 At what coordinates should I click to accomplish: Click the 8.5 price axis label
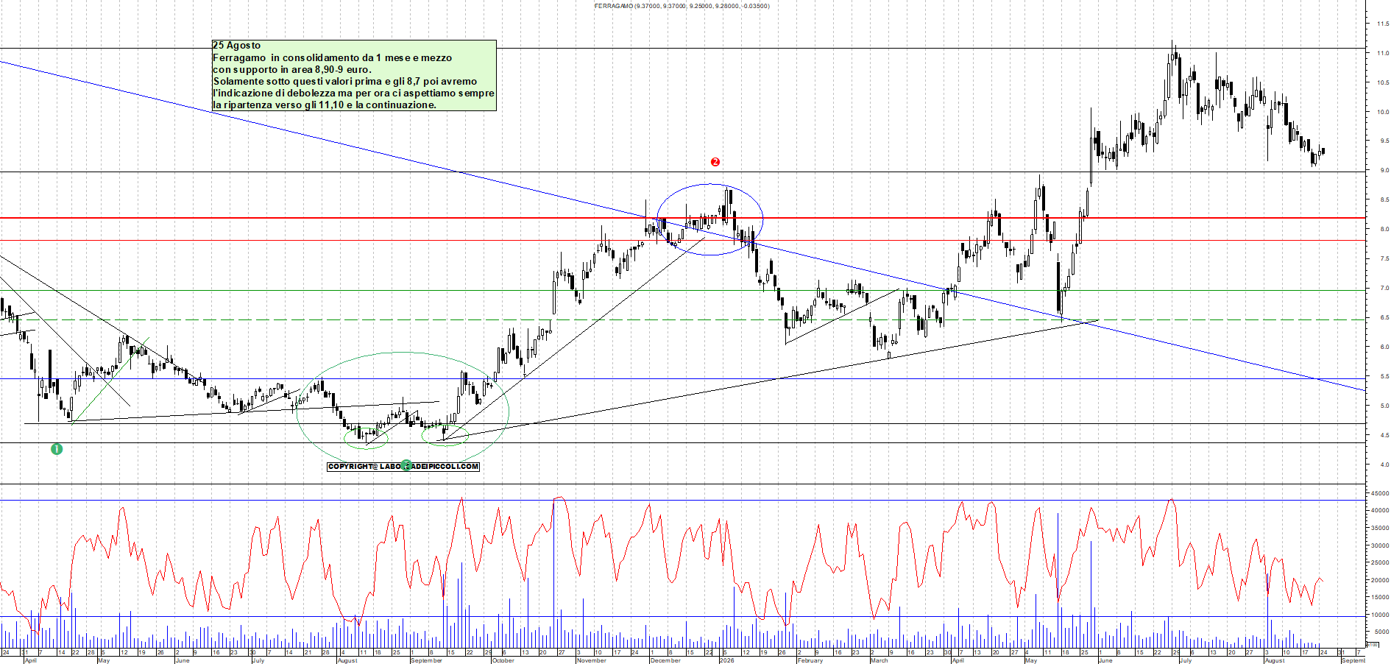(1384, 199)
